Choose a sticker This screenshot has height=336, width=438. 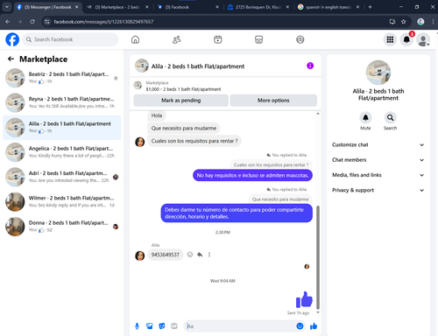click(x=162, y=326)
